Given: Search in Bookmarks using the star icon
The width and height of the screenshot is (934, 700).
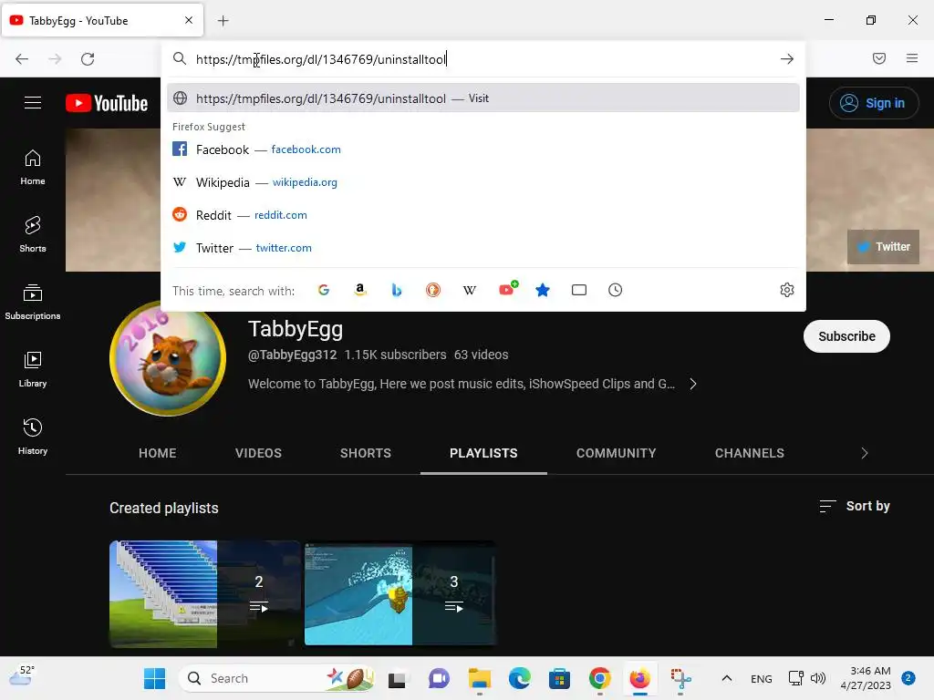Looking at the screenshot, I should pos(543,290).
